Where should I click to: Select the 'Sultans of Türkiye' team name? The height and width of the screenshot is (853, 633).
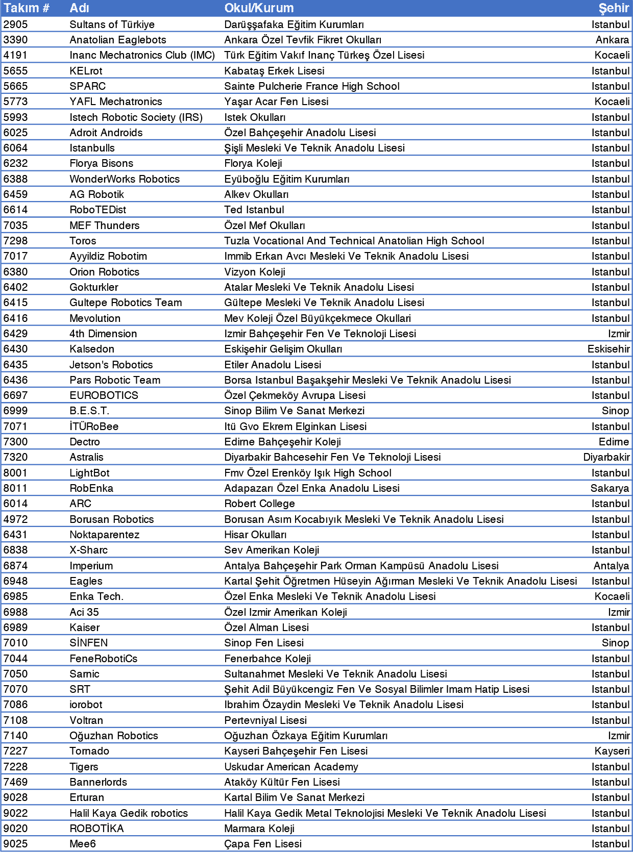[112, 24]
